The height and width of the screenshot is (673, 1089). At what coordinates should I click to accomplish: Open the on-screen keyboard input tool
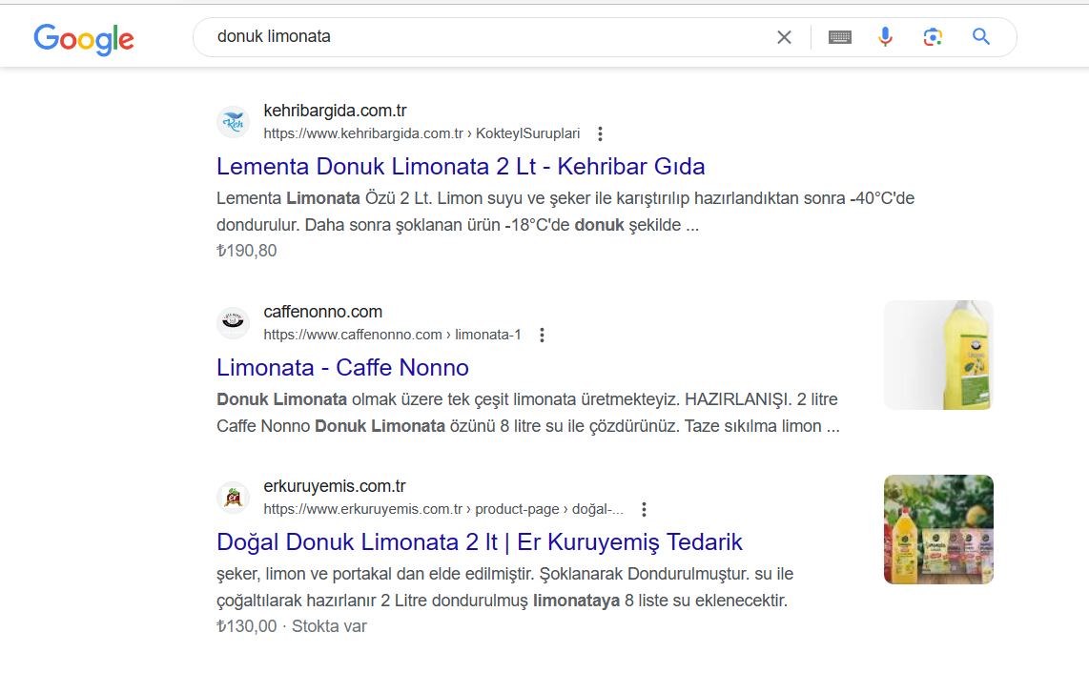pos(840,37)
